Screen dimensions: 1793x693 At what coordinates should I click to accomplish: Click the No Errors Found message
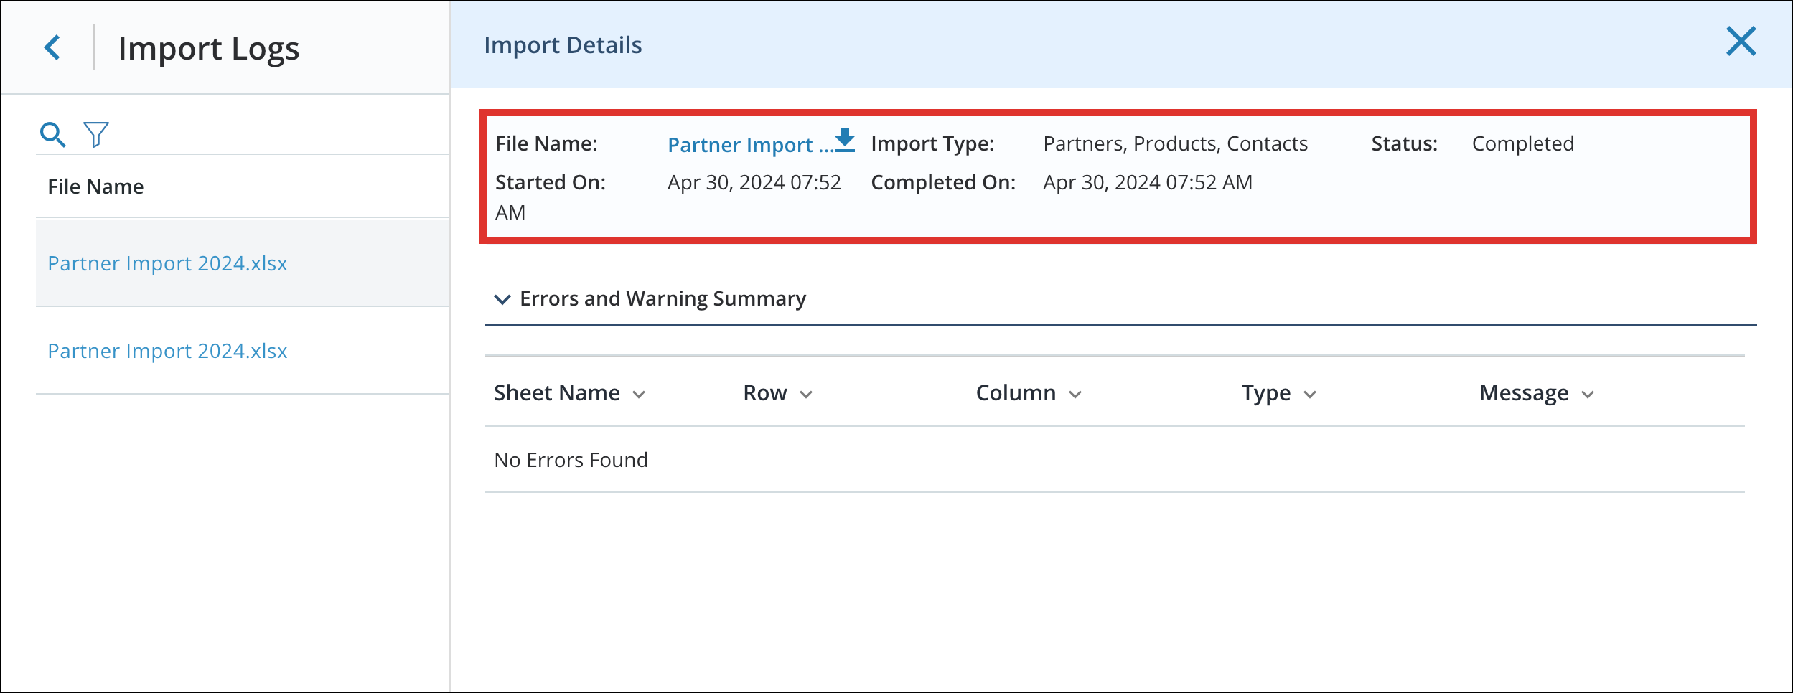tap(571, 460)
